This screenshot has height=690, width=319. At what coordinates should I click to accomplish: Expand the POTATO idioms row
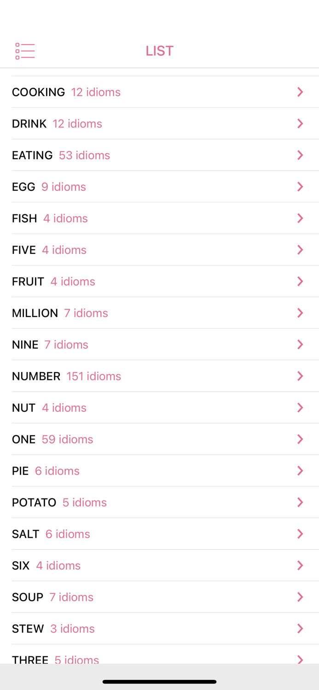(159, 502)
